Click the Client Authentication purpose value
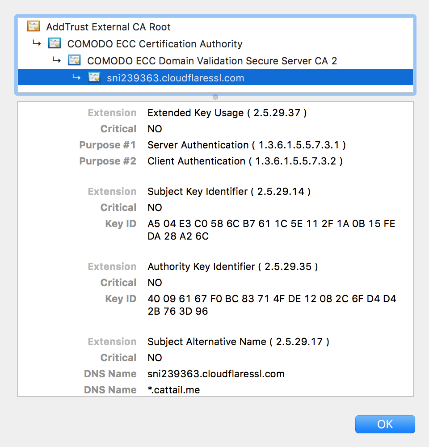This screenshot has width=429, height=447. tap(245, 161)
